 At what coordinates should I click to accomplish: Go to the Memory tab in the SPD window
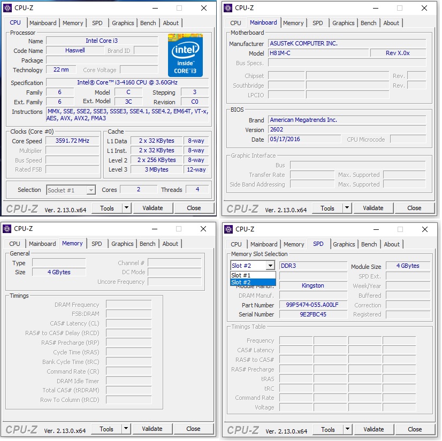(294, 244)
